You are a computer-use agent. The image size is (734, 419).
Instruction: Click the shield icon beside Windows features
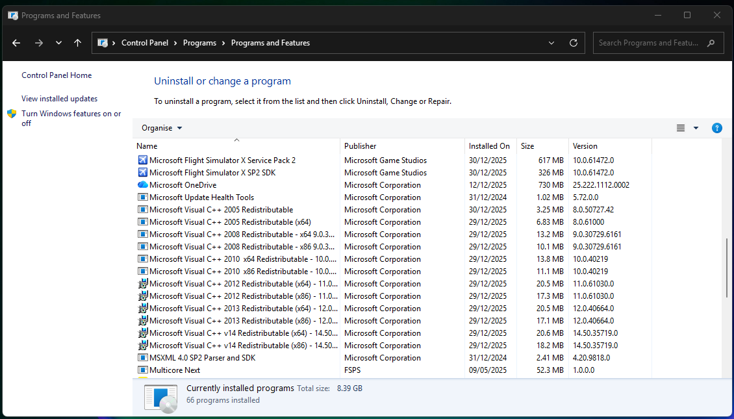12,114
